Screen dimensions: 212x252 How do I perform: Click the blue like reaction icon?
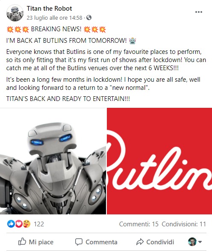pos(11,224)
